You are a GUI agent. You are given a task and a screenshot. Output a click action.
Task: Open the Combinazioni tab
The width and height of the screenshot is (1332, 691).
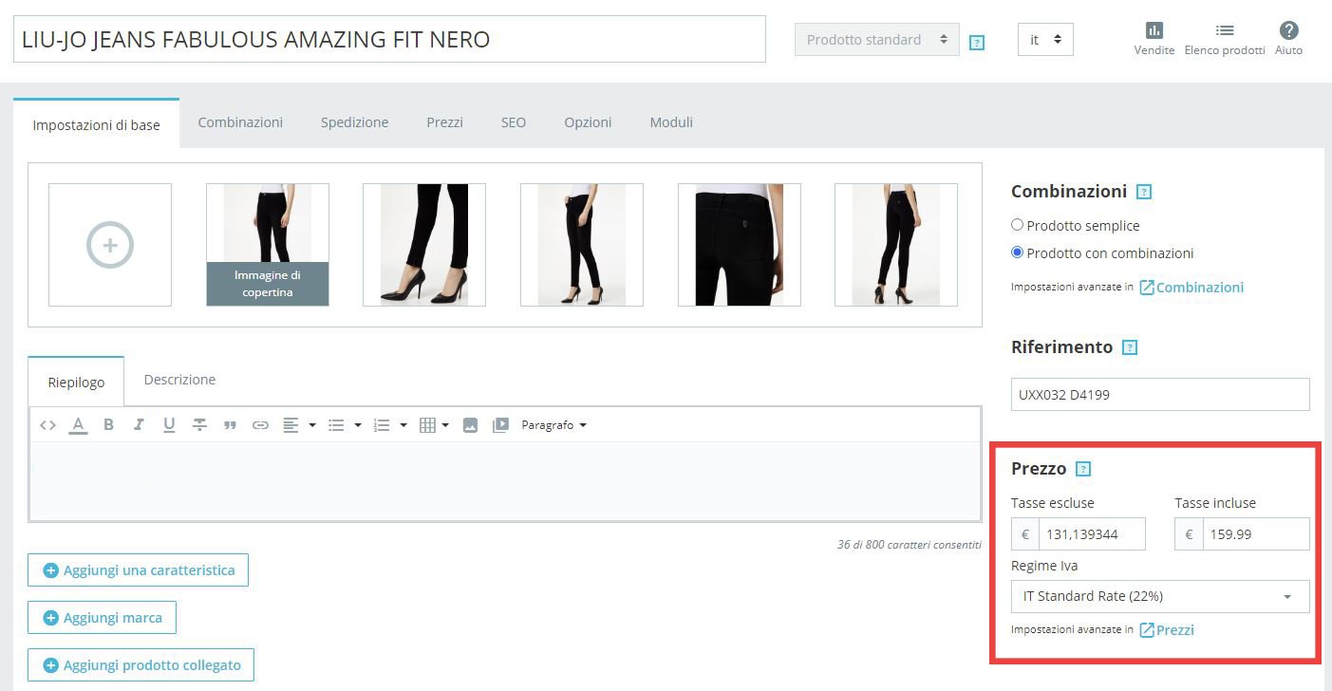click(x=240, y=122)
